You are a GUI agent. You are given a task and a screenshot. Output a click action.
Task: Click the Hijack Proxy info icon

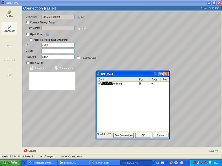click(47, 34)
